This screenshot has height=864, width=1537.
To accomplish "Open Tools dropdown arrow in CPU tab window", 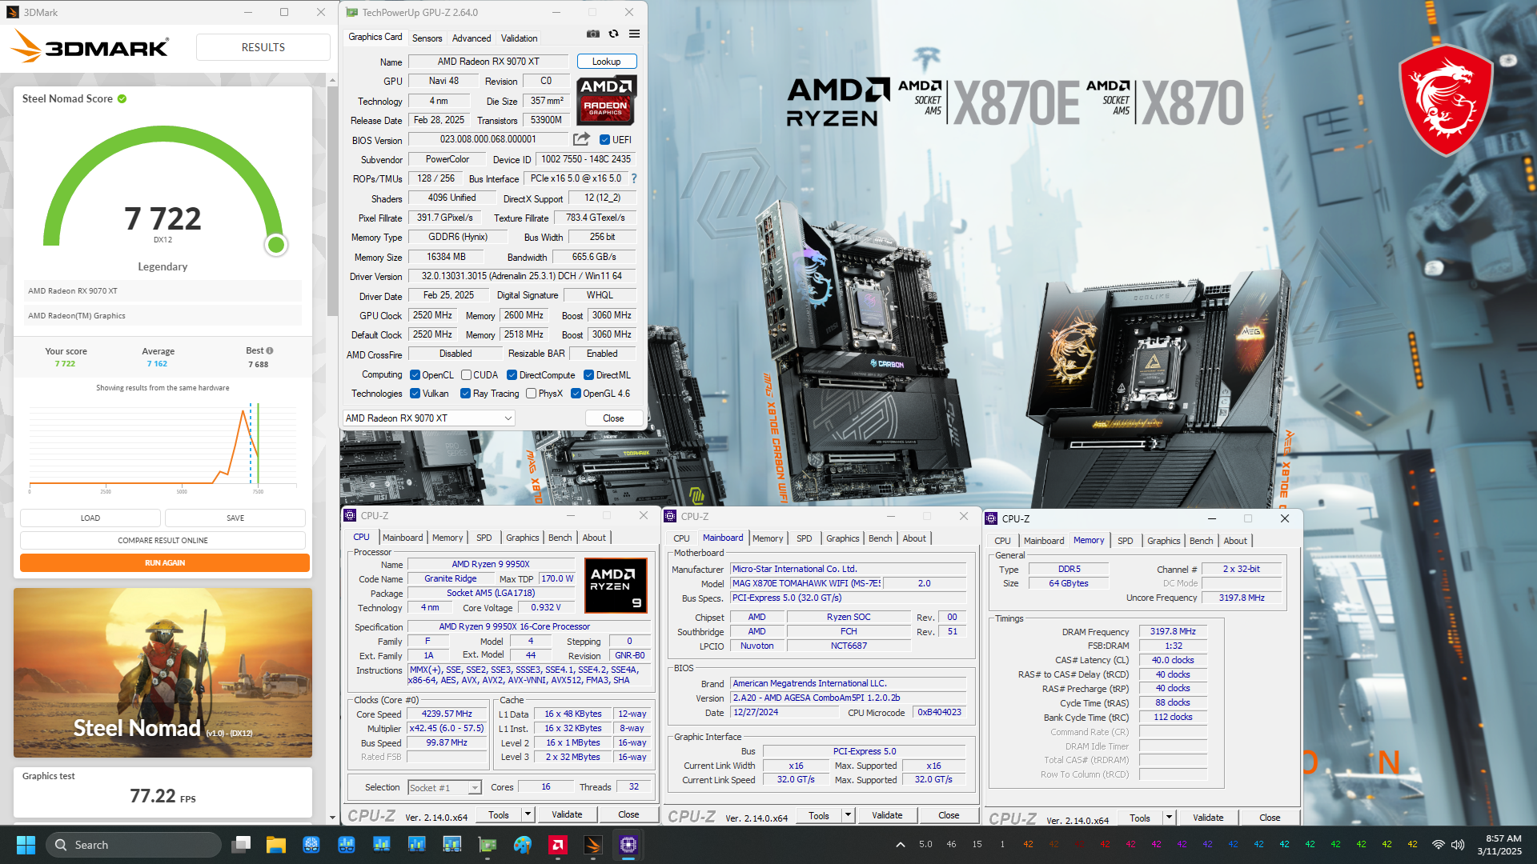I will pos(528,814).
